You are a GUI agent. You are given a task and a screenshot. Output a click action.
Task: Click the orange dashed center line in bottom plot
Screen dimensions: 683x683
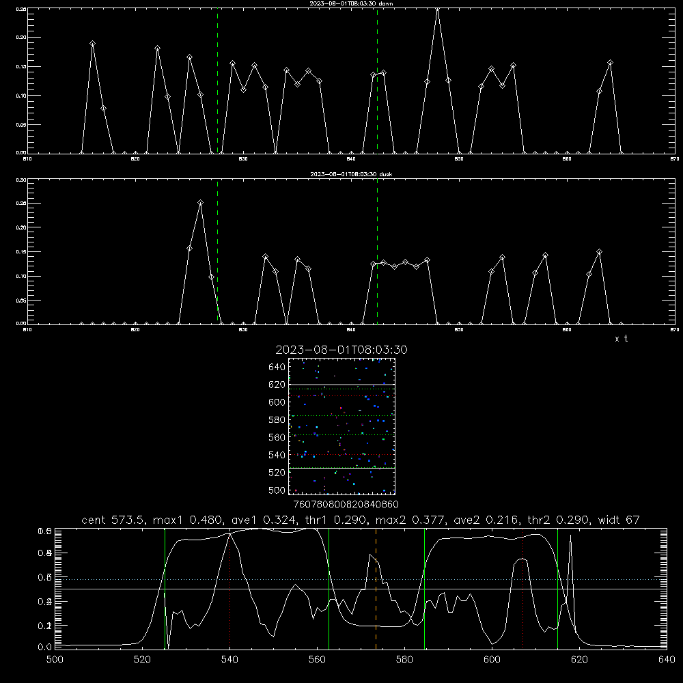tap(376, 589)
